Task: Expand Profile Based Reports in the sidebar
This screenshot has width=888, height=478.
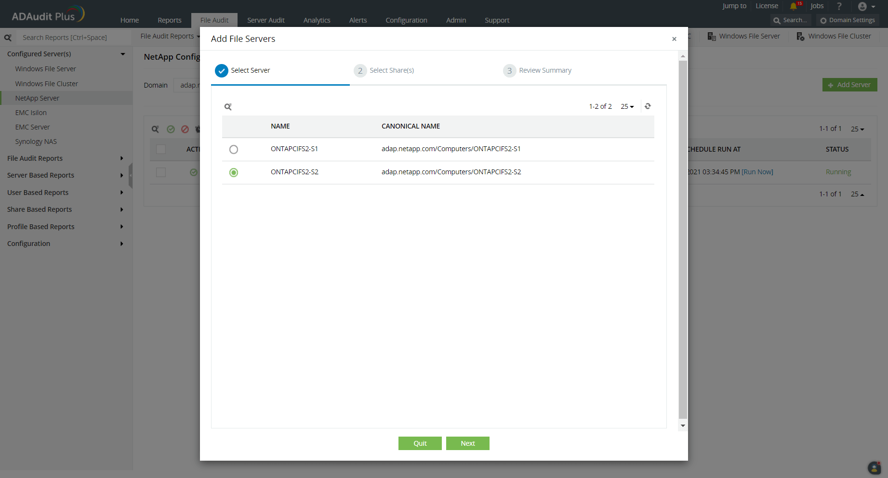Action: [x=122, y=227]
